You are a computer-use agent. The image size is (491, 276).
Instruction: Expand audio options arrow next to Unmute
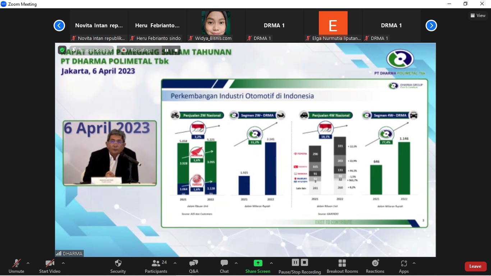coord(28,263)
